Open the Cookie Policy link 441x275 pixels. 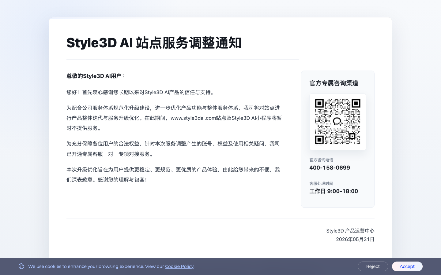point(179,266)
